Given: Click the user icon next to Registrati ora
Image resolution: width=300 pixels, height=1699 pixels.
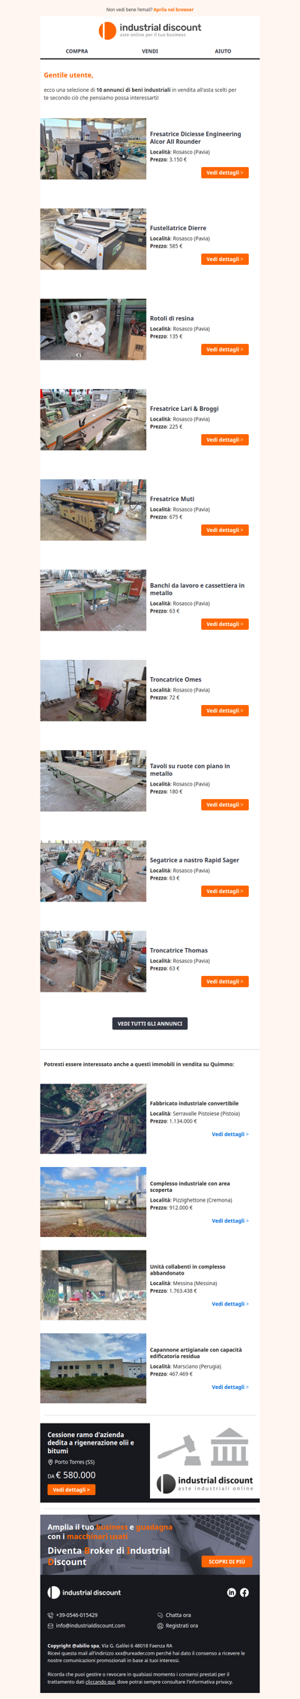Looking at the screenshot, I should [x=160, y=1625].
